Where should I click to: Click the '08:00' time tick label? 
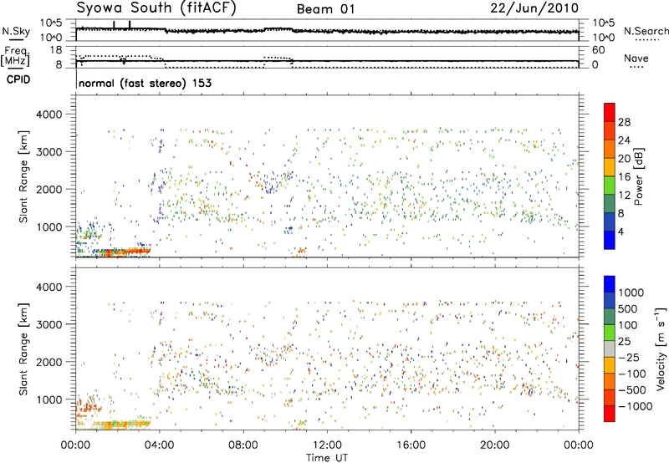pyautogui.click(x=243, y=445)
